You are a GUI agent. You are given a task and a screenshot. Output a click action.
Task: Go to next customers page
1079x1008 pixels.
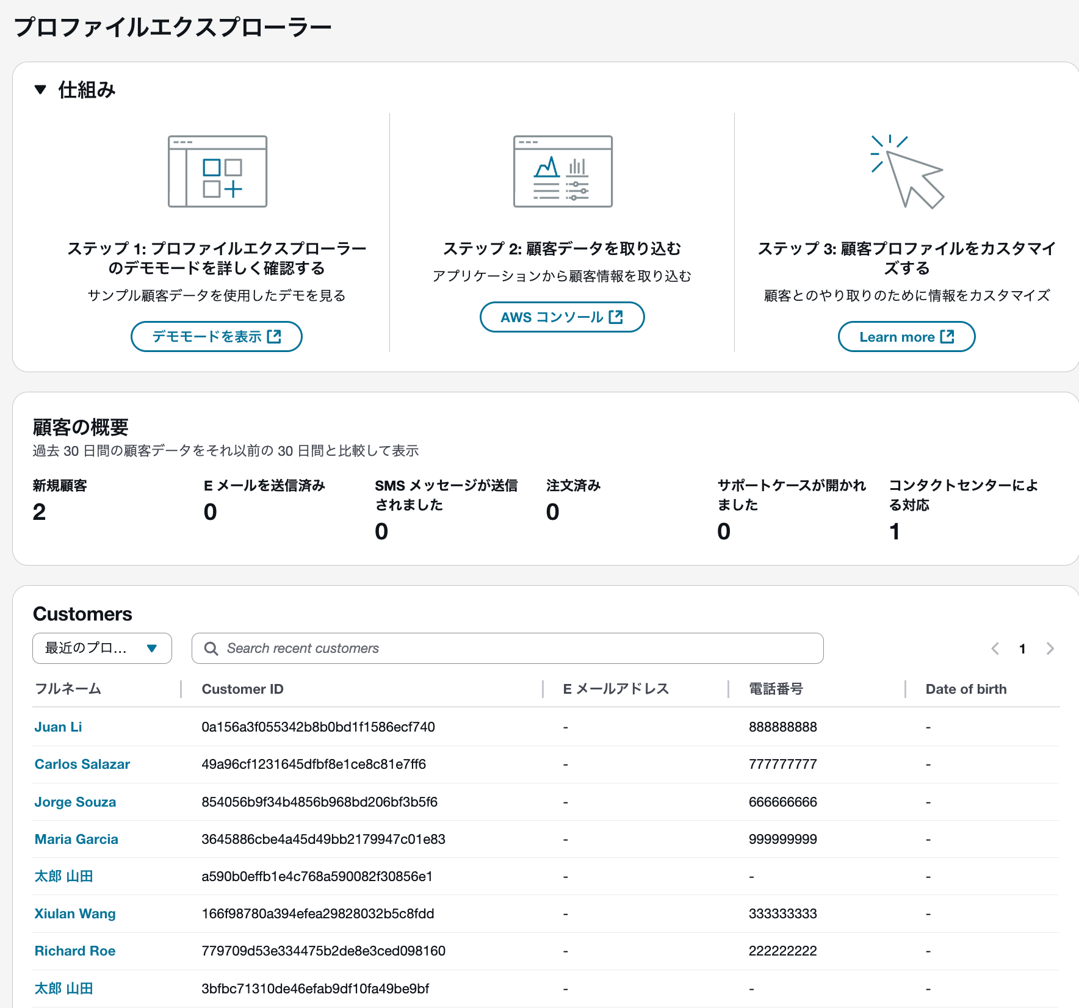pyautogui.click(x=1050, y=649)
